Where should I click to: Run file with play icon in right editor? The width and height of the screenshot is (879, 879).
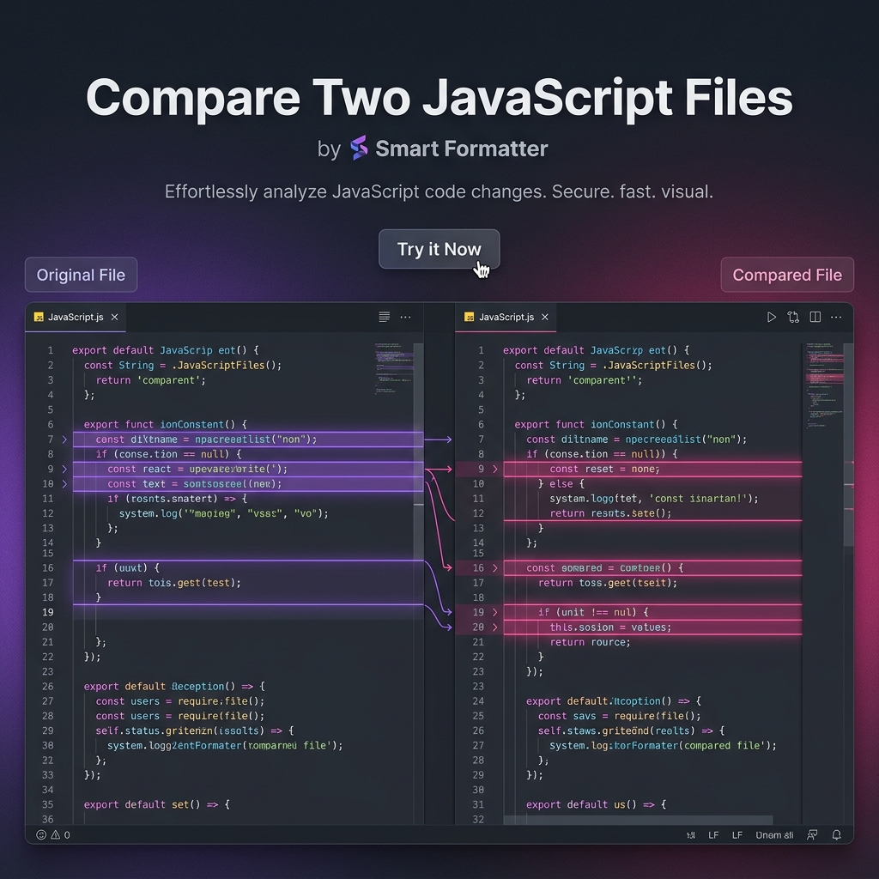click(x=772, y=317)
